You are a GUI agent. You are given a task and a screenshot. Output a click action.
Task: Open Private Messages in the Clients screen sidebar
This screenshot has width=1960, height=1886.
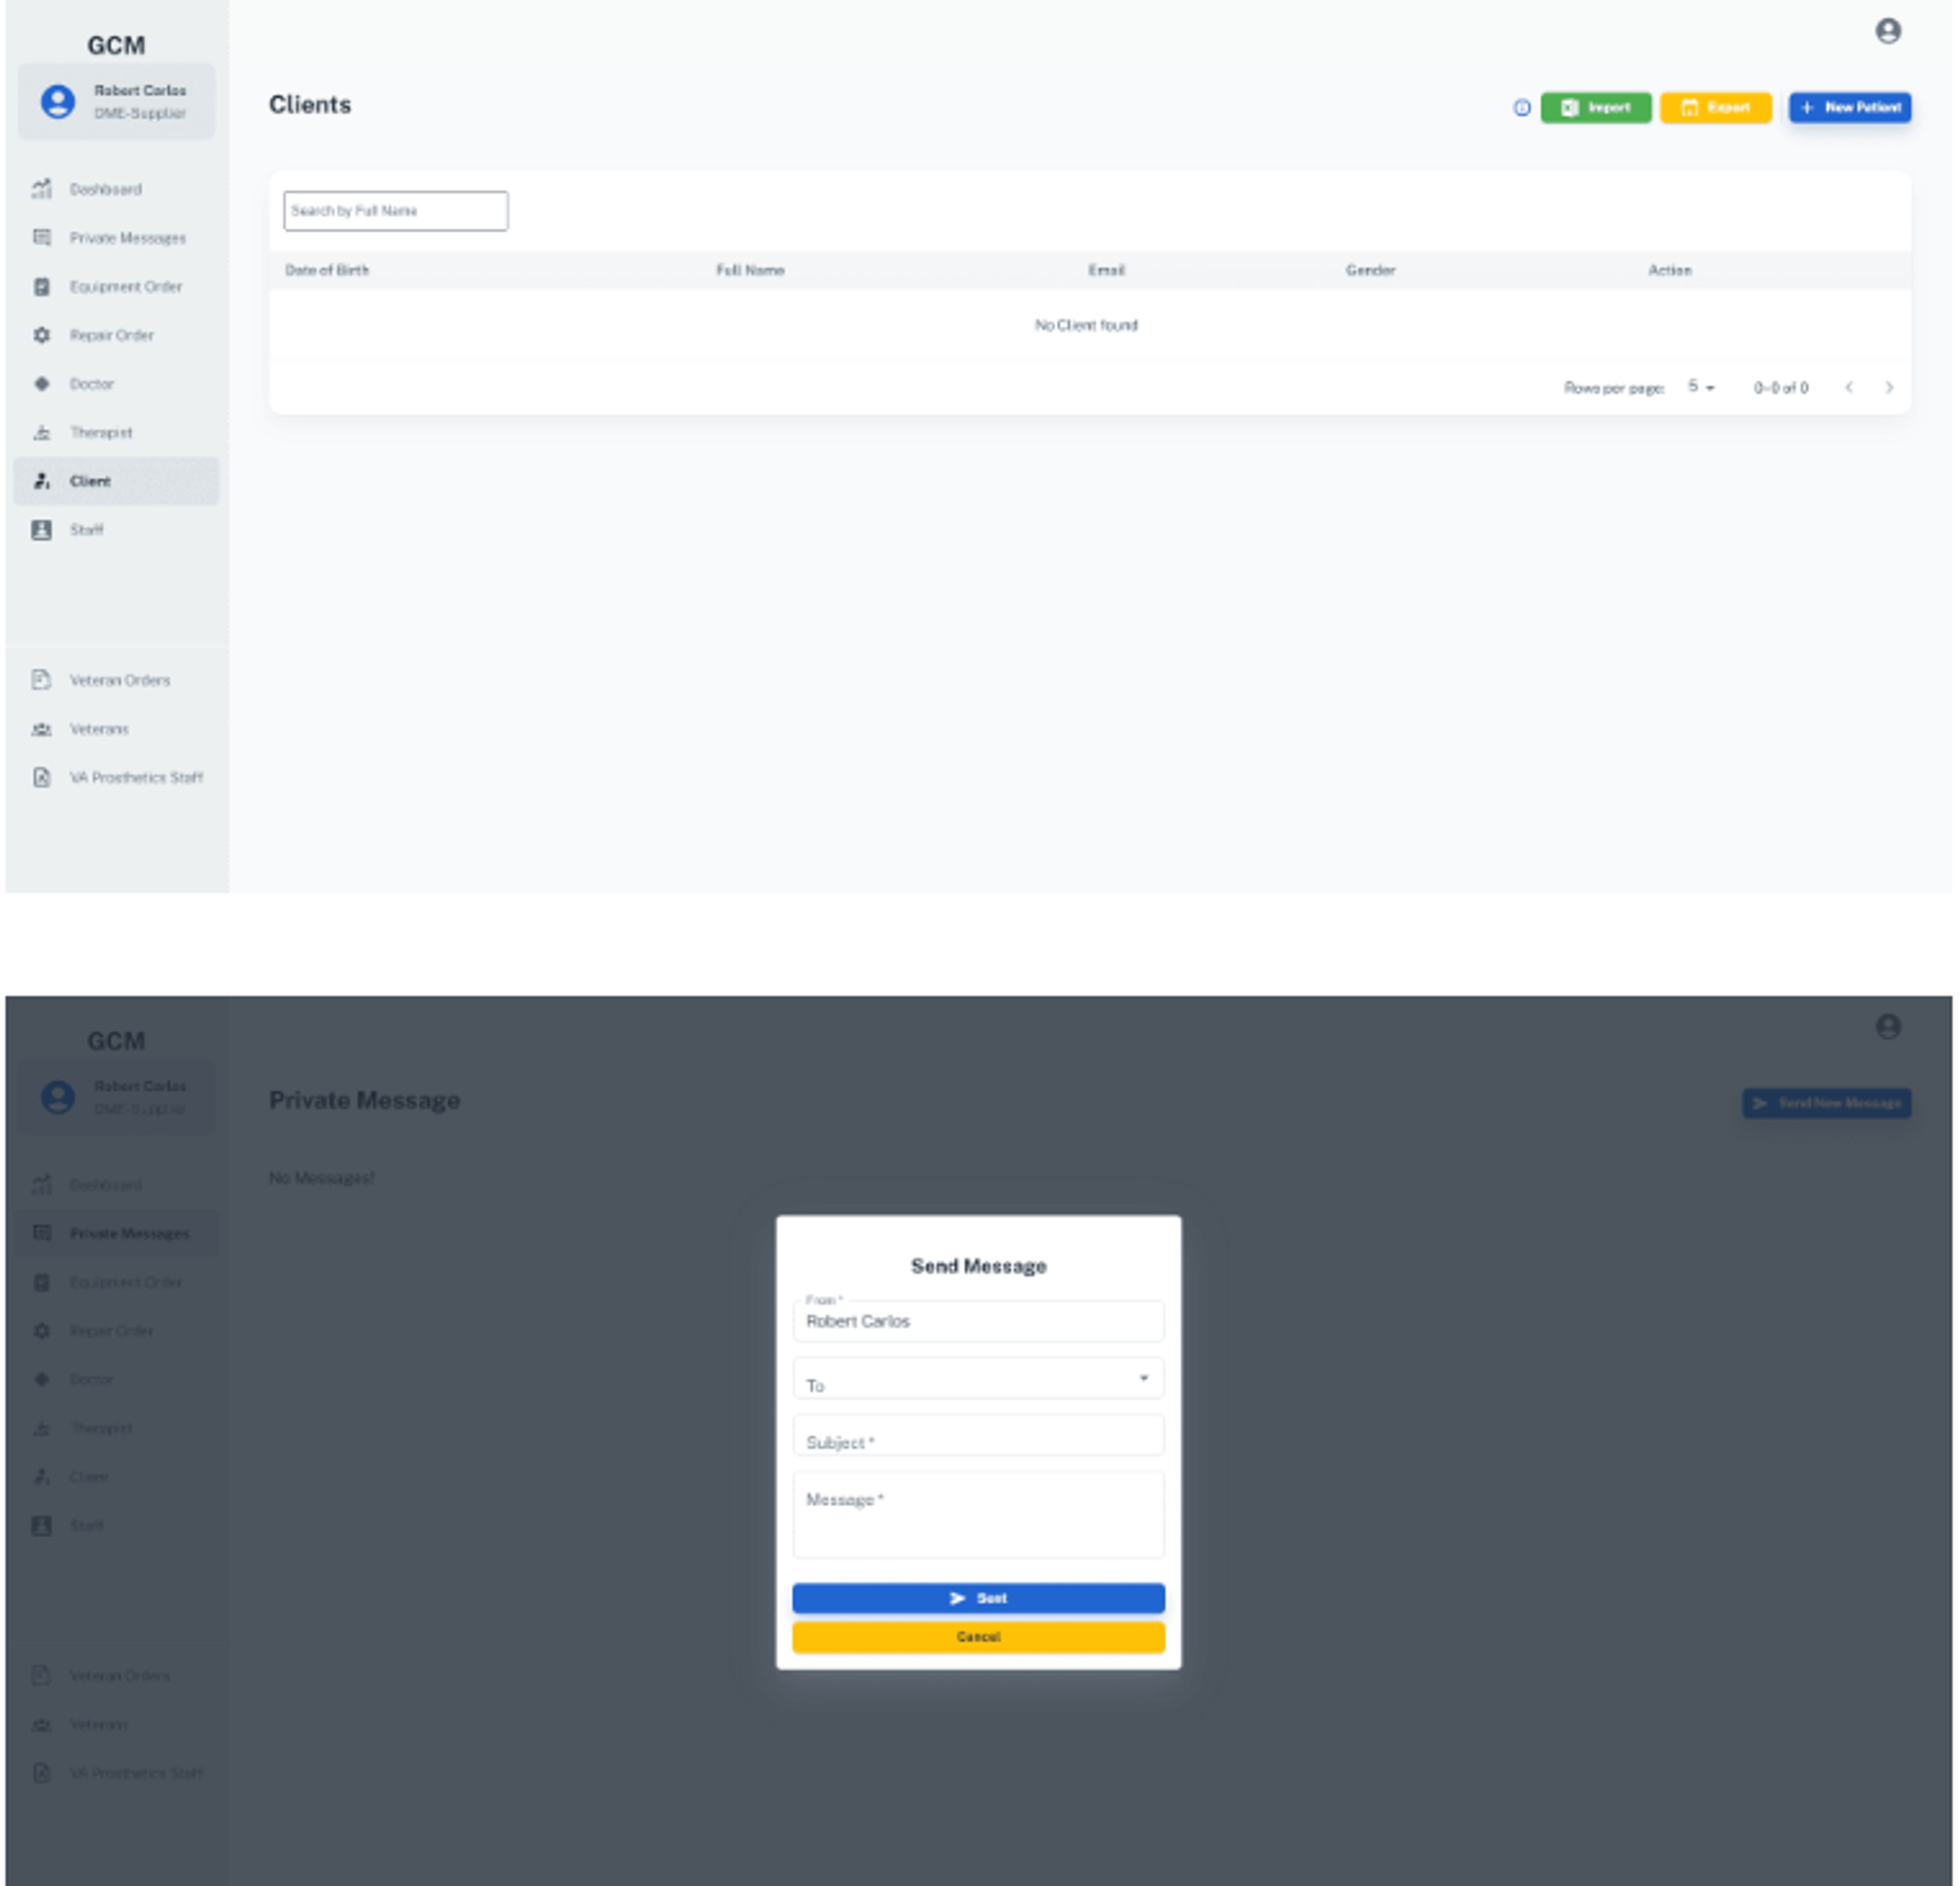pyautogui.click(x=116, y=238)
